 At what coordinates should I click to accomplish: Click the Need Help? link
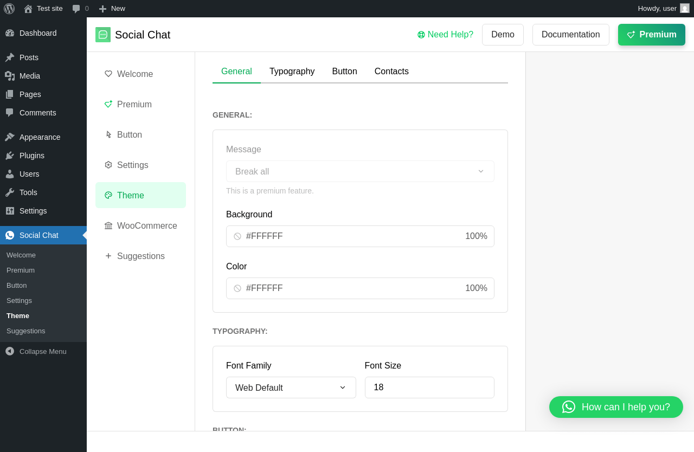point(445,35)
